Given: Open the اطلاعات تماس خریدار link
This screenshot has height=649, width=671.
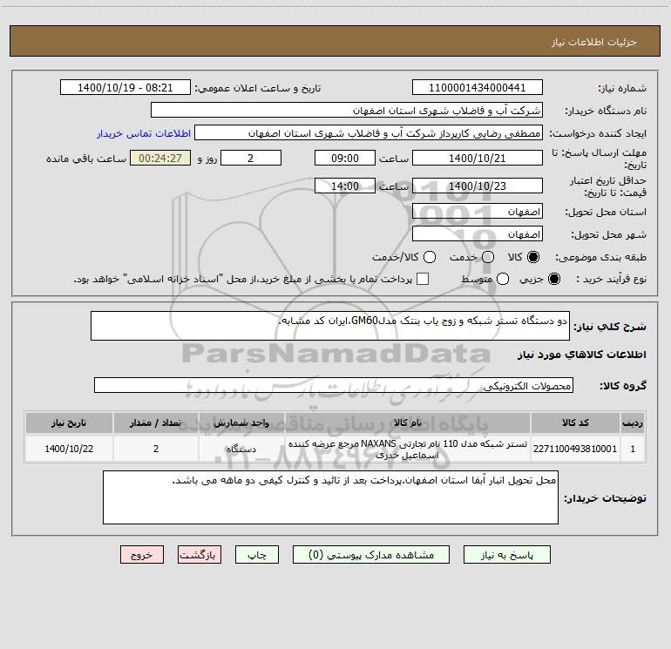Looking at the screenshot, I should tap(144, 133).
